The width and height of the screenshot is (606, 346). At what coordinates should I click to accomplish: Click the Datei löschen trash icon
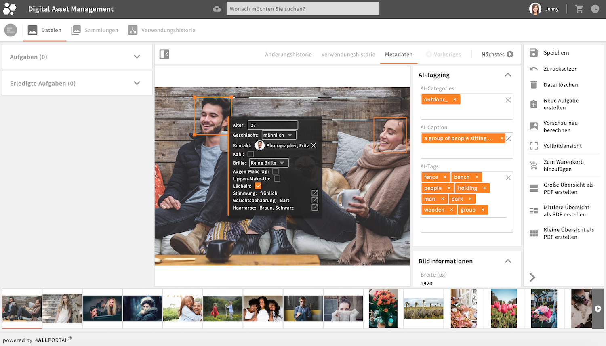click(534, 85)
